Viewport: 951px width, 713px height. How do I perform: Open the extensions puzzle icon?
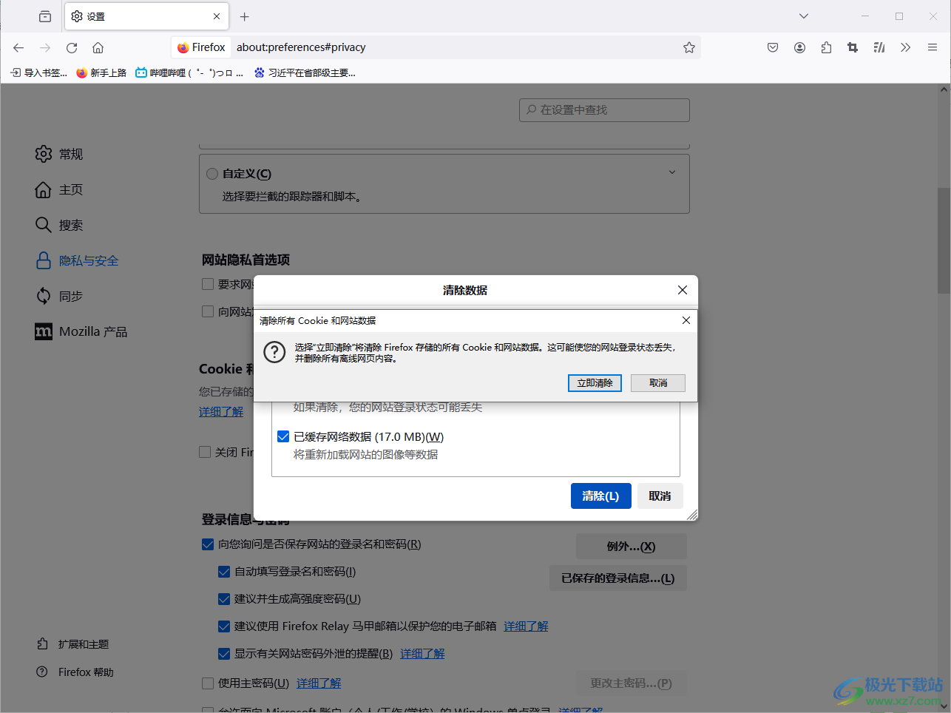click(x=826, y=47)
